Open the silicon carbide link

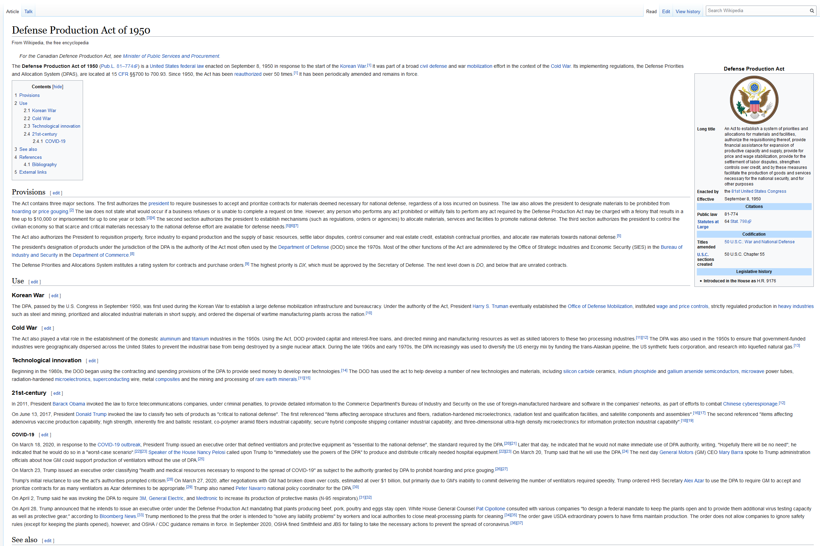pyautogui.click(x=578, y=372)
